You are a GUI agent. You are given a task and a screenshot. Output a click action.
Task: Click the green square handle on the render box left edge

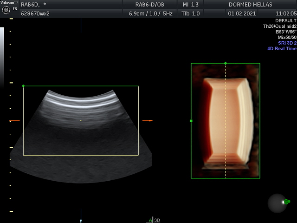click(191, 121)
